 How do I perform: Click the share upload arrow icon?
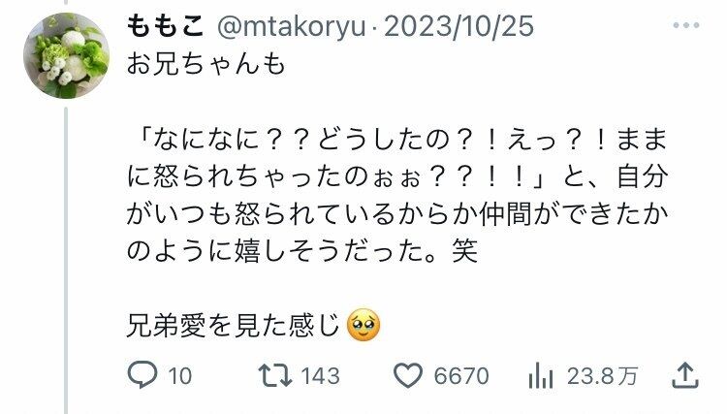coord(685,375)
